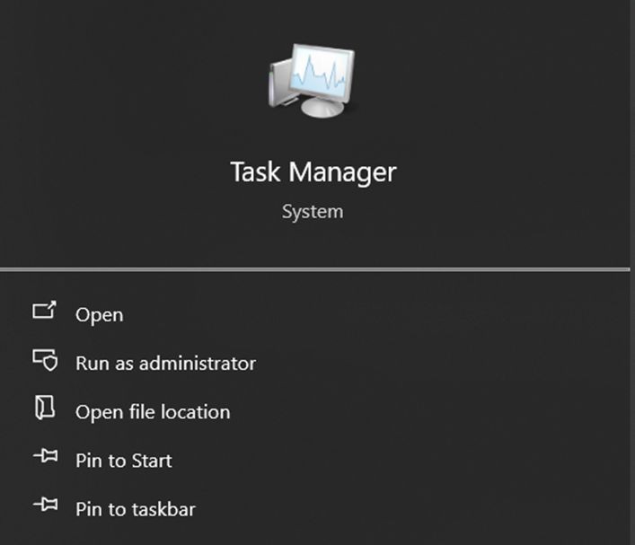Viewport: 635px width, 545px height.
Task: Click the System category label
Action: click(x=313, y=212)
